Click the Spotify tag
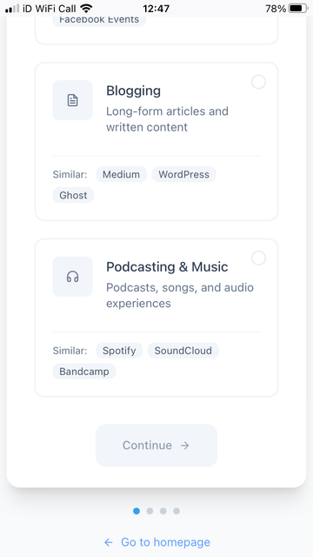This screenshot has height=557, width=313. (119, 351)
